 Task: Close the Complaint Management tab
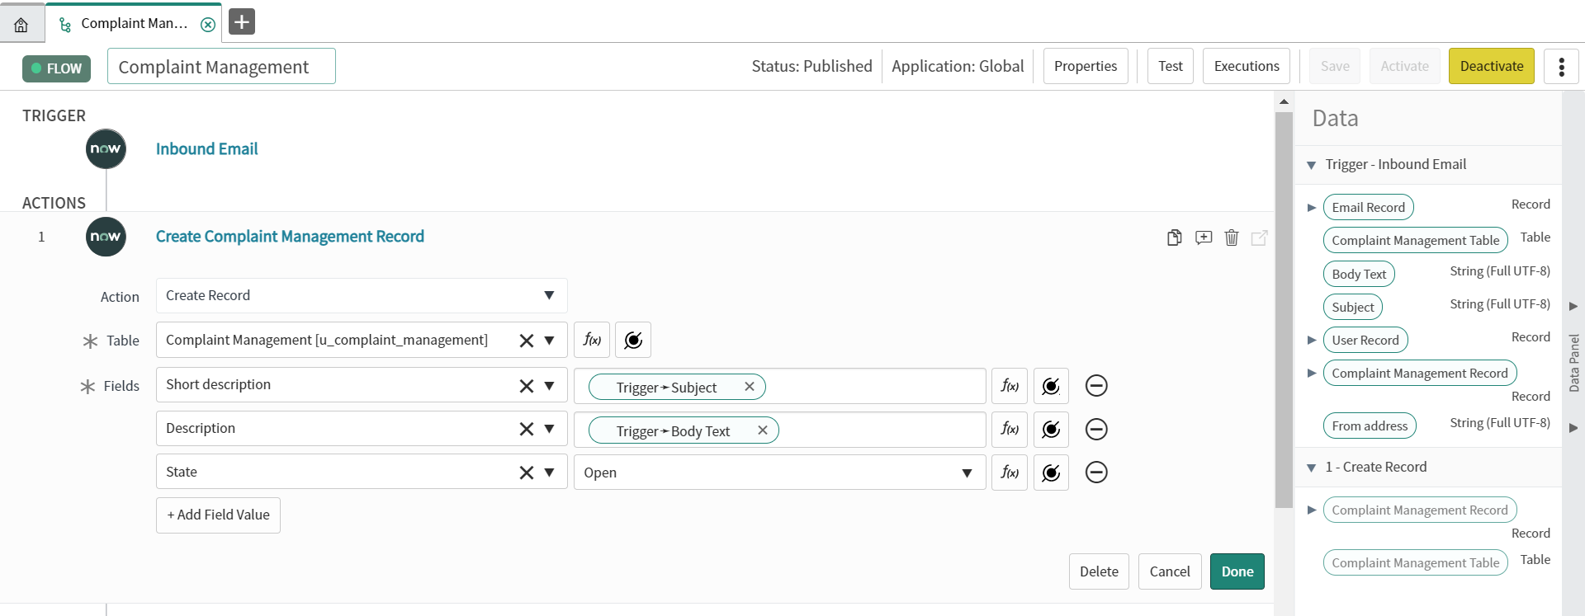click(x=208, y=24)
